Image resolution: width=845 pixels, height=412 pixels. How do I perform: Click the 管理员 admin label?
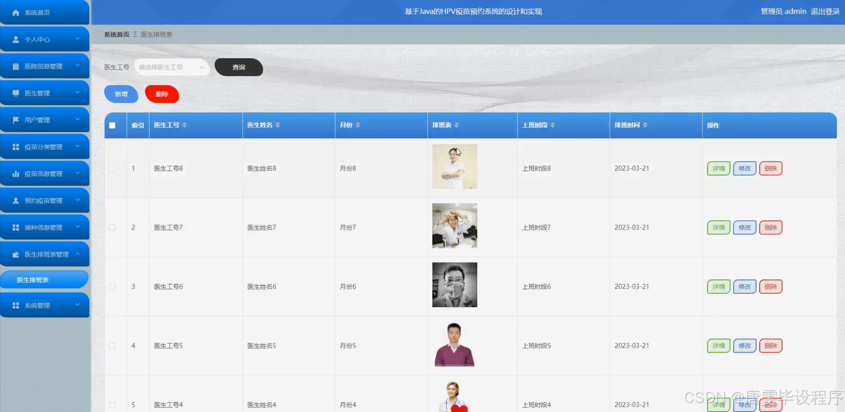[x=783, y=12]
